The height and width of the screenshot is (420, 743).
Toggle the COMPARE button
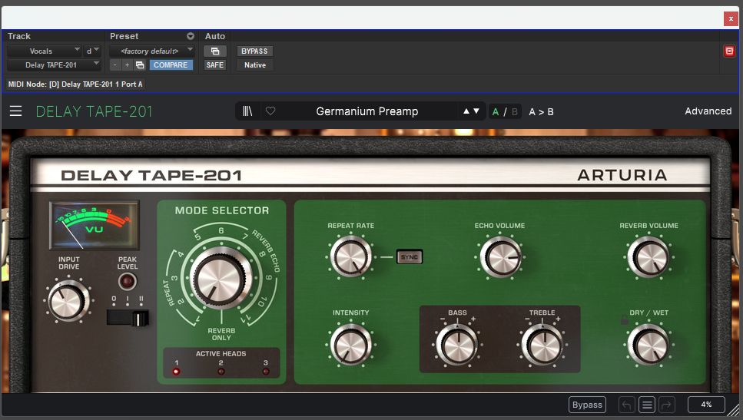171,64
